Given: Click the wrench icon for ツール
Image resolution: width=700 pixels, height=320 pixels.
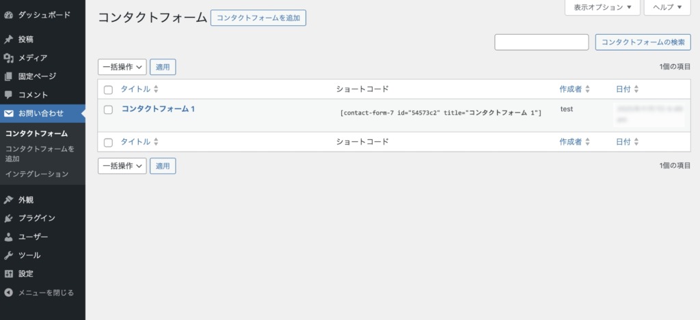Looking at the screenshot, I should [x=8, y=255].
